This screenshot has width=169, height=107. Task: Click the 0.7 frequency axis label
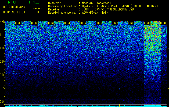click(x=2, y=88)
